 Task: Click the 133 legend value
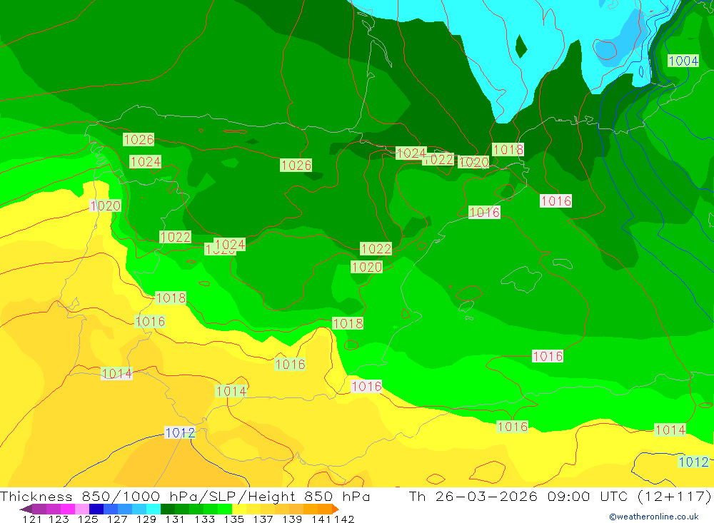204,519
